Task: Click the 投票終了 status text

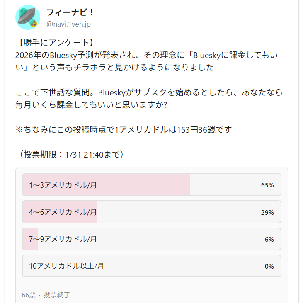Action: coord(57,295)
